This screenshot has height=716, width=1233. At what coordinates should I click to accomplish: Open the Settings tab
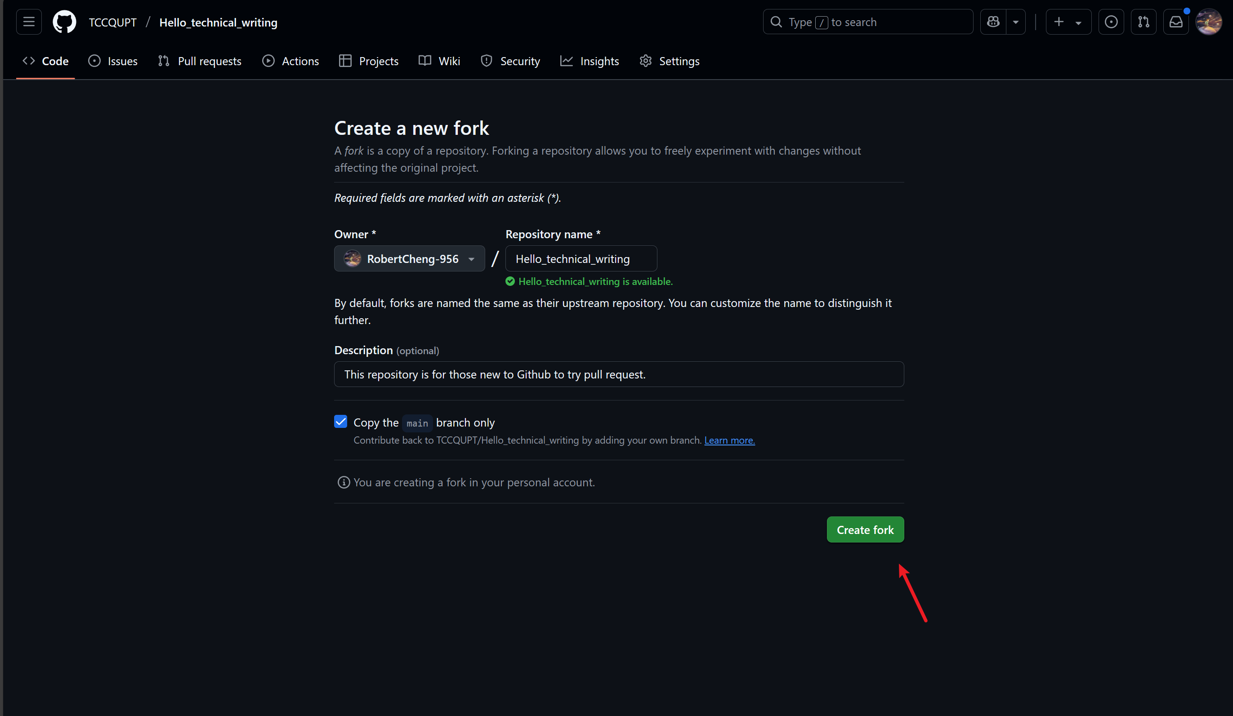pyautogui.click(x=670, y=61)
